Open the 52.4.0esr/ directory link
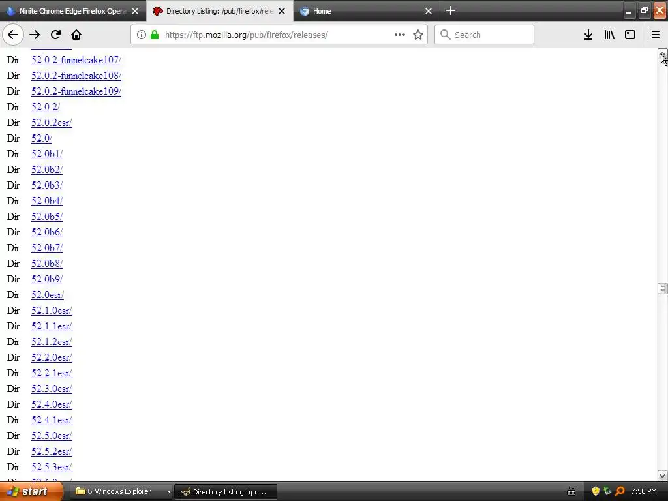The height and width of the screenshot is (501, 668). [x=52, y=404]
